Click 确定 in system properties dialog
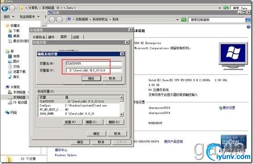This screenshot has height=164, width=253. (80, 142)
